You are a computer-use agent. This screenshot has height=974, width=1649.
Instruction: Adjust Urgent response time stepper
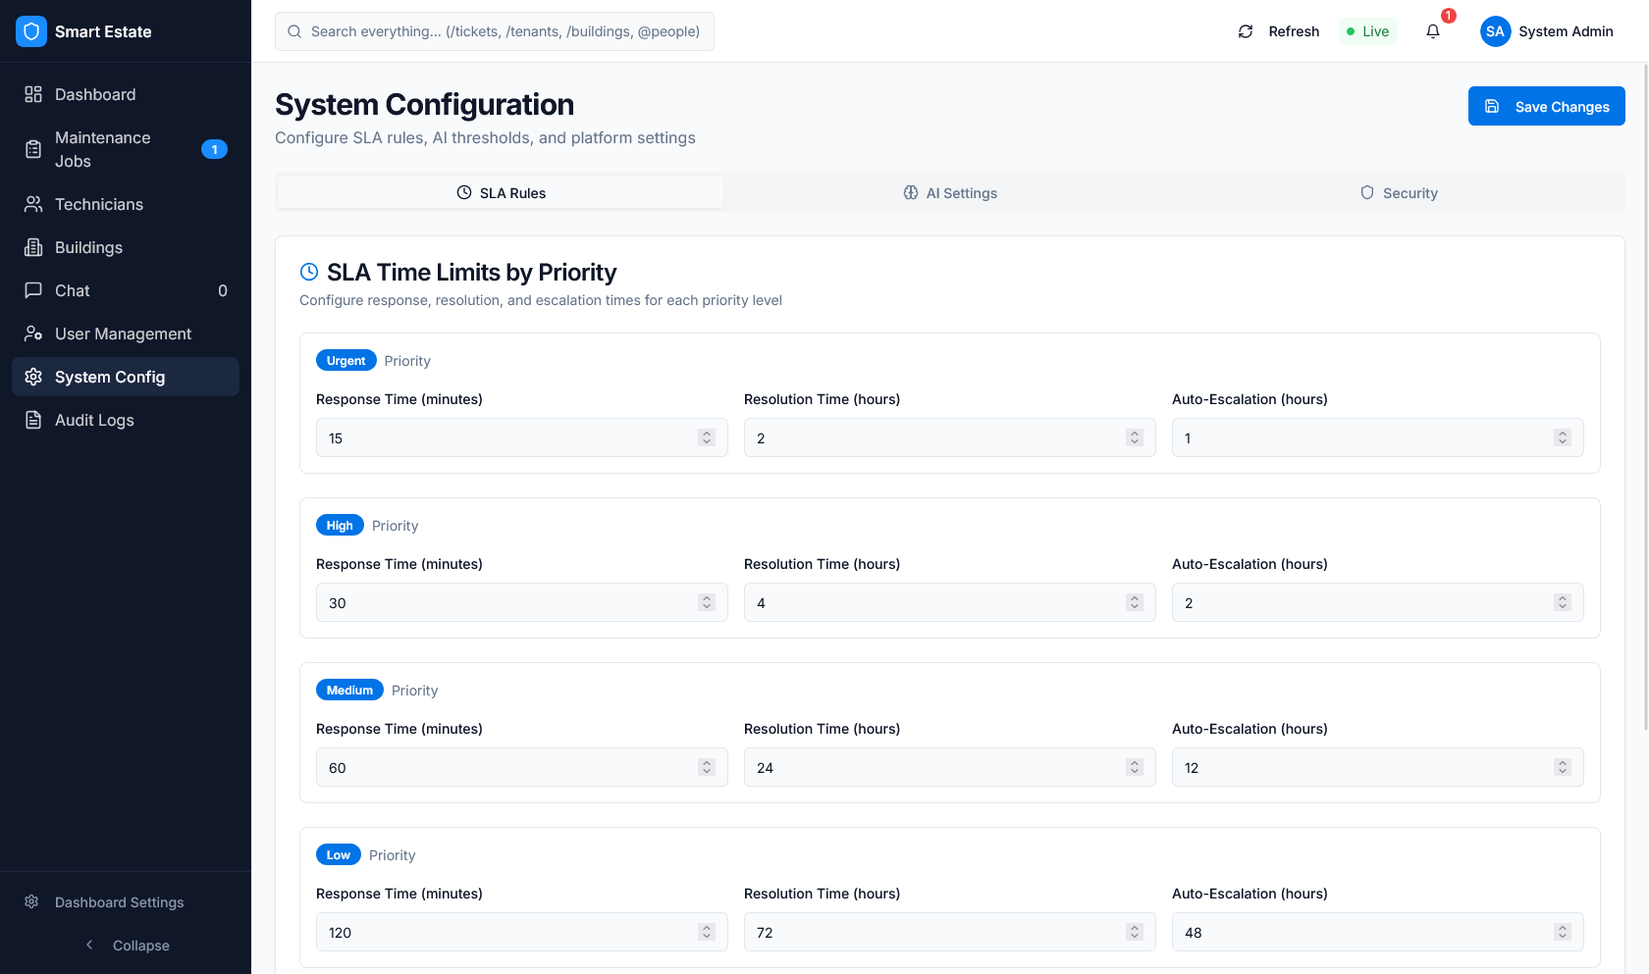tap(707, 437)
